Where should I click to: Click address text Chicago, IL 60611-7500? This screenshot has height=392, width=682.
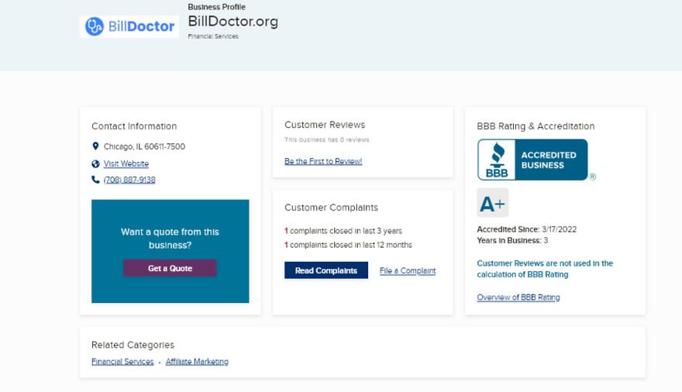(144, 146)
